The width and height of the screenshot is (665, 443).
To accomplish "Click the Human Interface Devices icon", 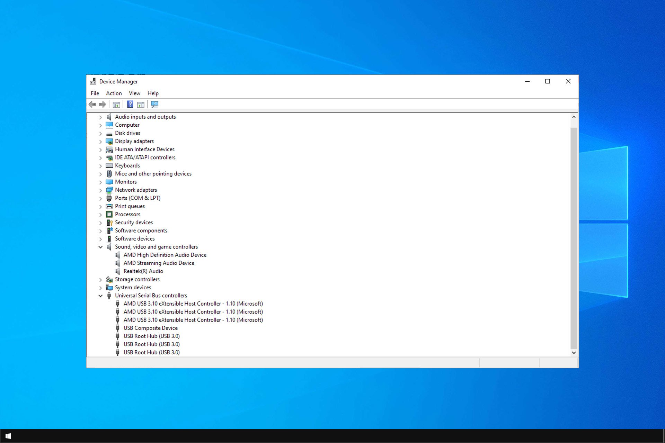I will [109, 150].
